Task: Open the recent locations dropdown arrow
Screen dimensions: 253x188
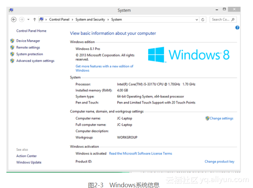Action: click(29, 20)
